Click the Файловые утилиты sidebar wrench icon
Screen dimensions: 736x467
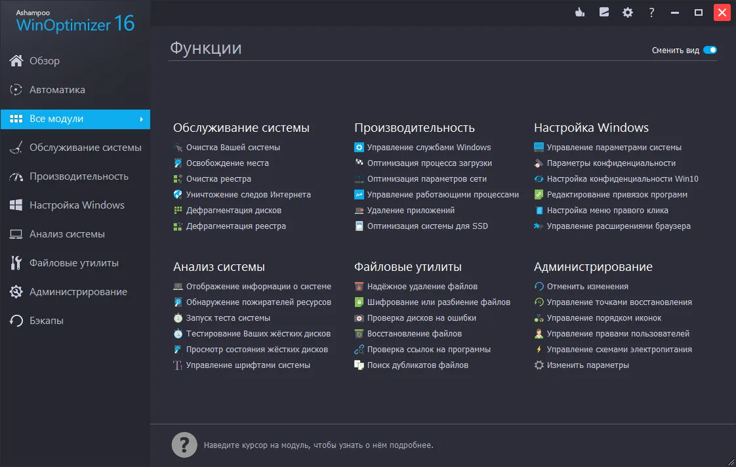click(x=16, y=263)
